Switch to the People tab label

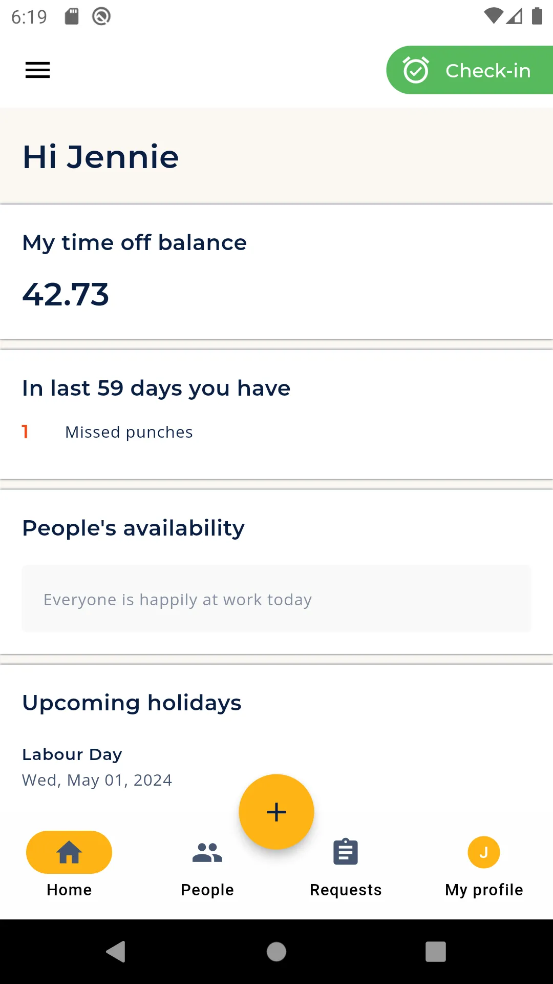point(207,890)
